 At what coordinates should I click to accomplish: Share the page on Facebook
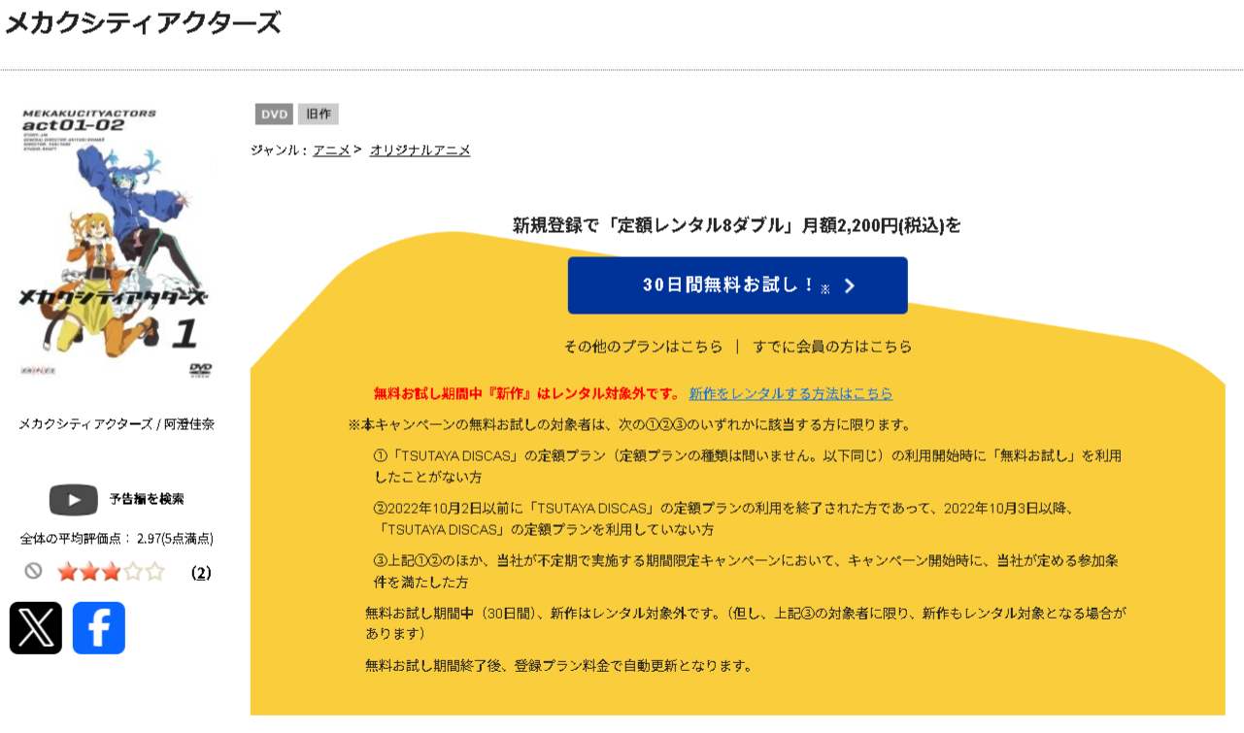tap(98, 627)
